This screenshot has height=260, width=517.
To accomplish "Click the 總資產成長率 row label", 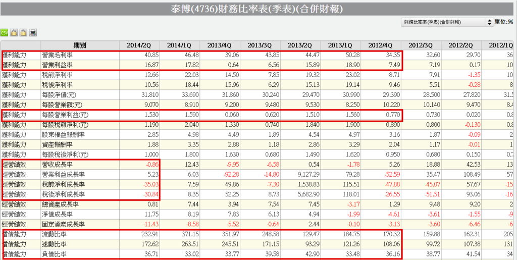I will click(60, 204).
